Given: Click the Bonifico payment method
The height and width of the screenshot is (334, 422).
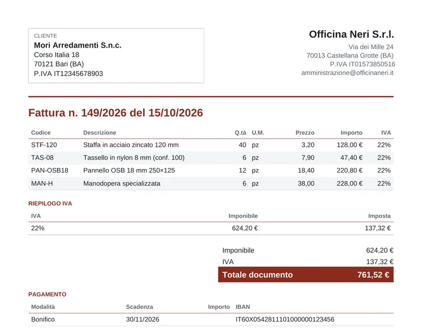Looking at the screenshot, I should point(43,319).
